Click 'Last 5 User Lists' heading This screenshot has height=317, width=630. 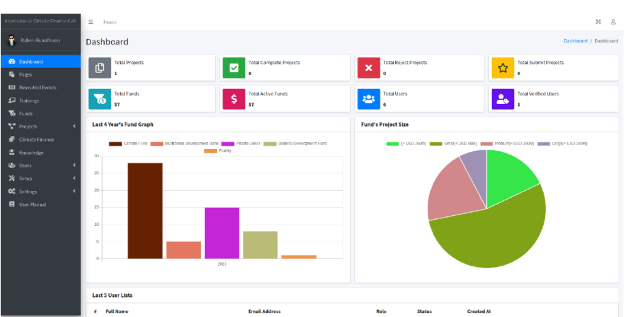[x=112, y=295]
